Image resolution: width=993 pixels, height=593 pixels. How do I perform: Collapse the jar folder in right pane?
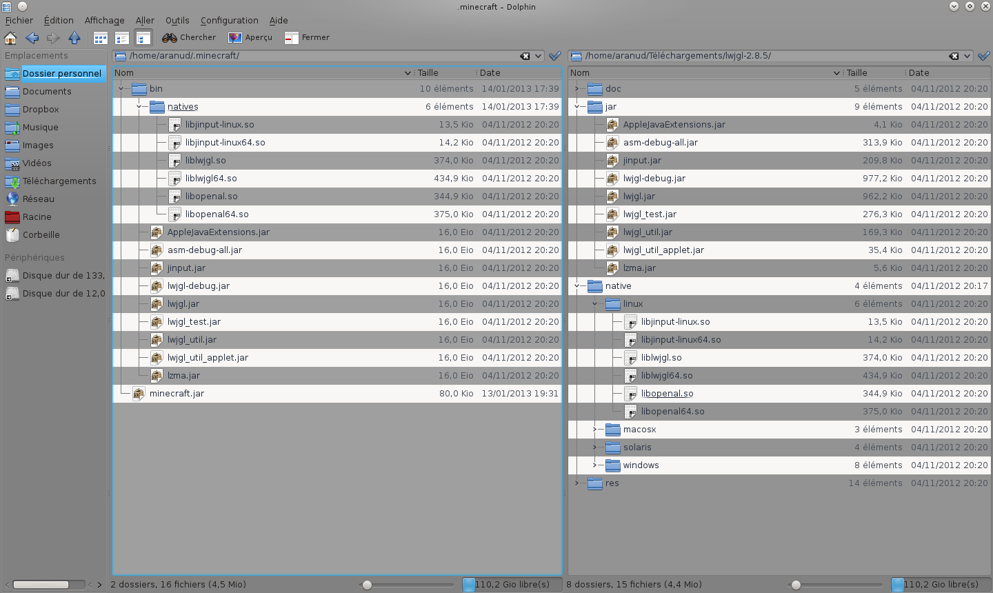(x=577, y=106)
